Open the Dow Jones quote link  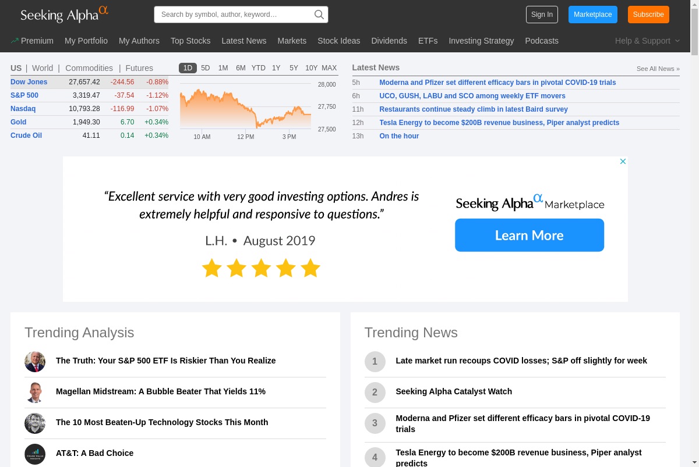tap(29, 82)
